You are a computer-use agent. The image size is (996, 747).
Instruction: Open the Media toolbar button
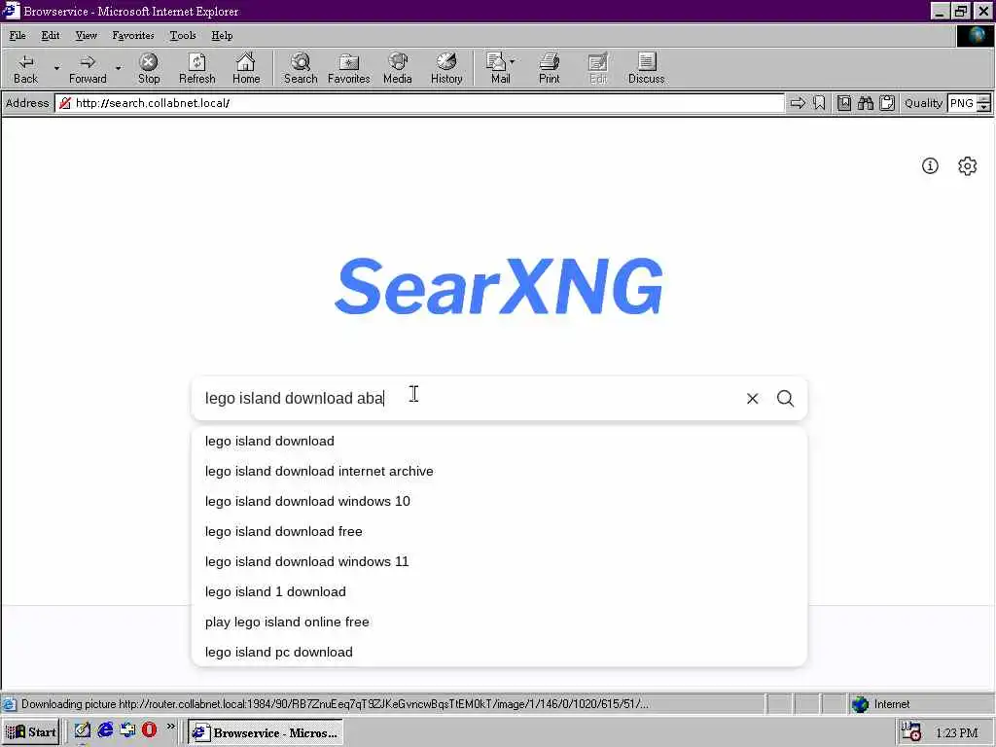point(398,69)
